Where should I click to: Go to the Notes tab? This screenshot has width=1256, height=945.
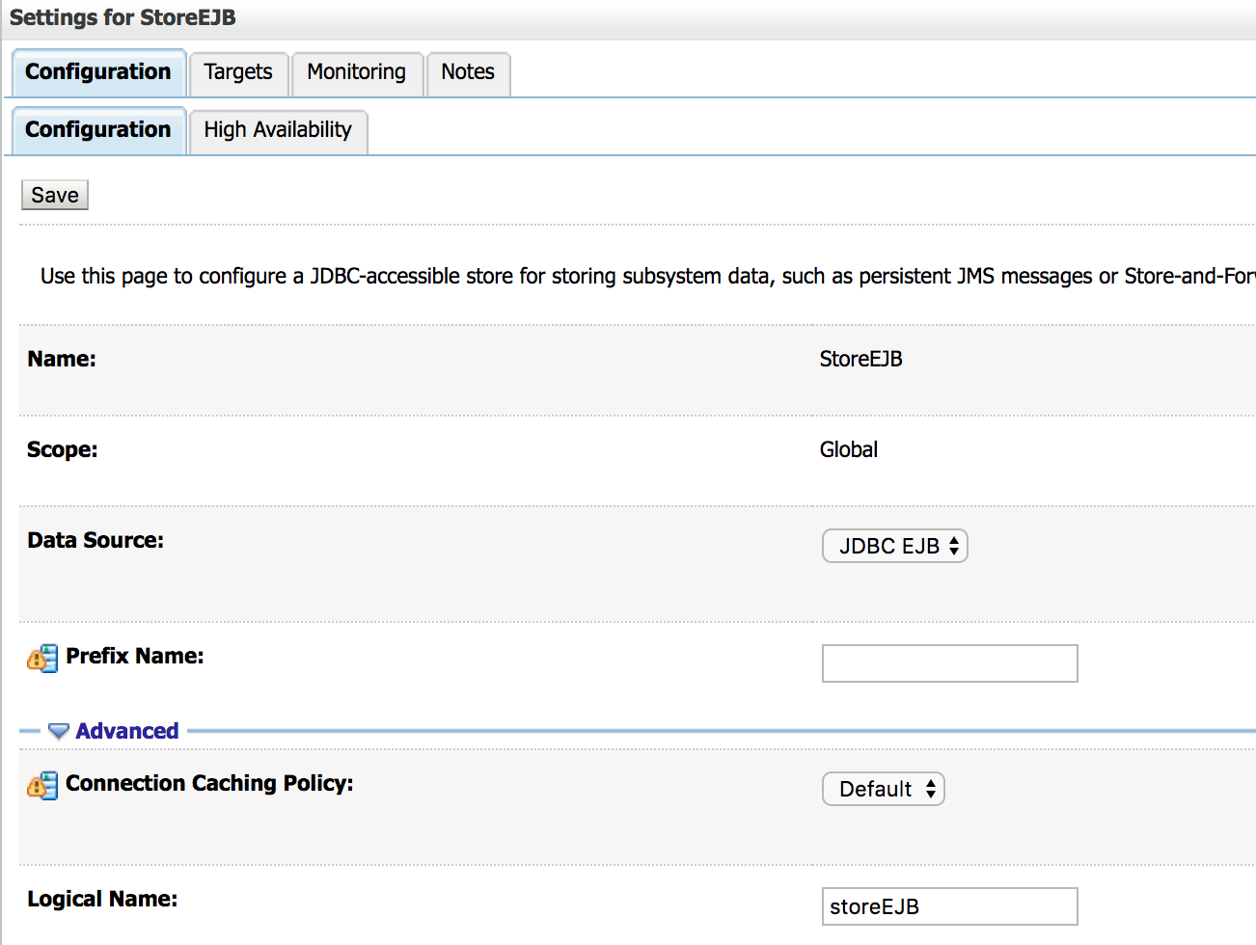(468, 73)
